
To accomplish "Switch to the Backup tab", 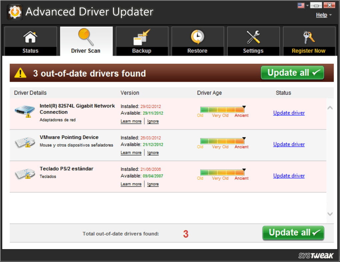I will (x=142, y=51).
